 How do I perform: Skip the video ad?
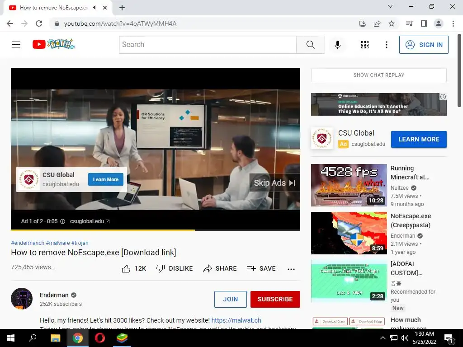pos(274,183)
